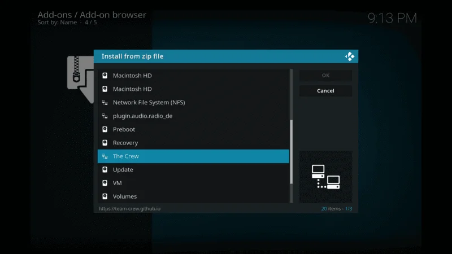The height and width of the screenshot is (254, 452).
Task: Select the plugin.audio.radio_de entry
Action: coord(193,116)
